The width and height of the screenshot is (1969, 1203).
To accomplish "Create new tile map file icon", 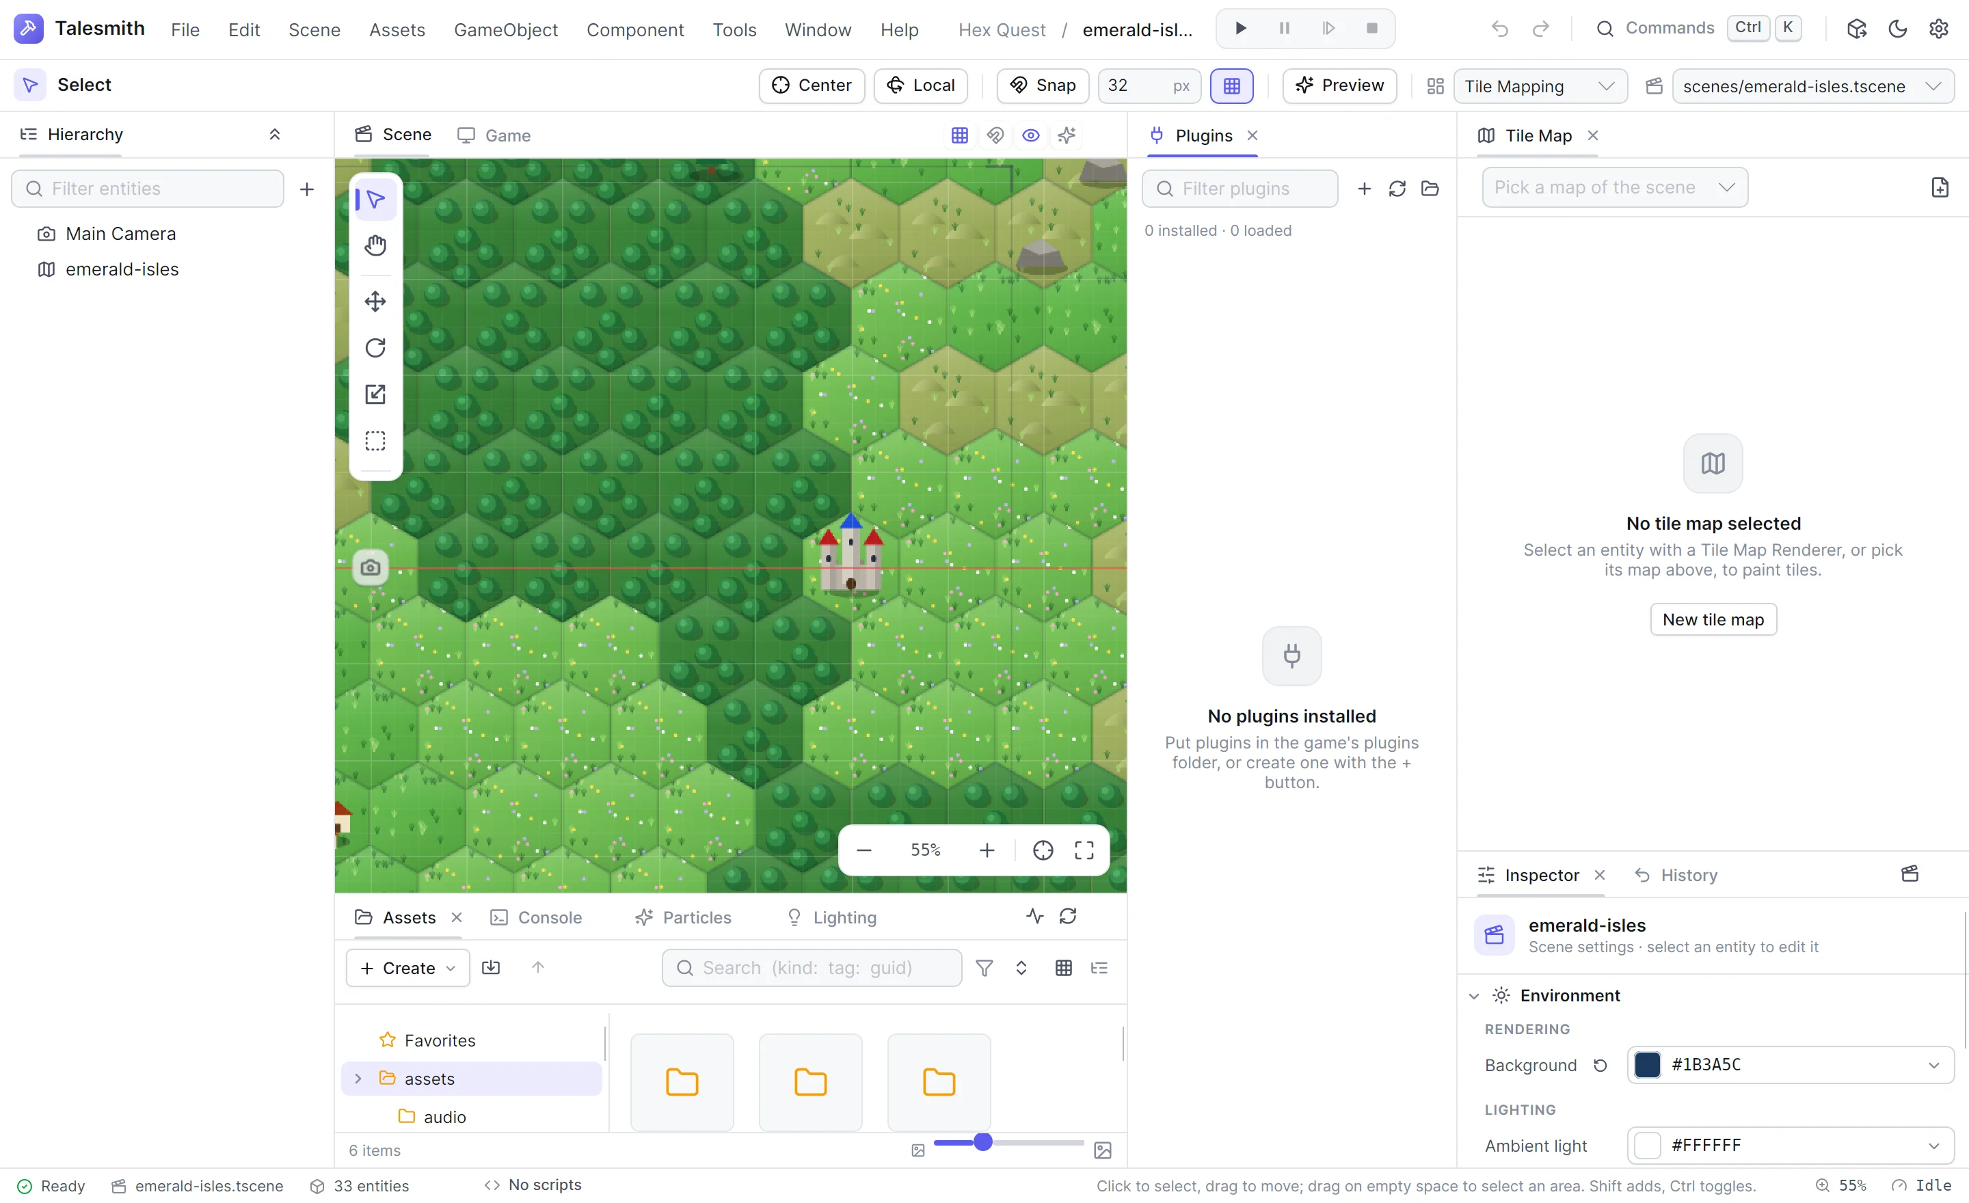I will pyautogui.click(x=1940, y=188).
